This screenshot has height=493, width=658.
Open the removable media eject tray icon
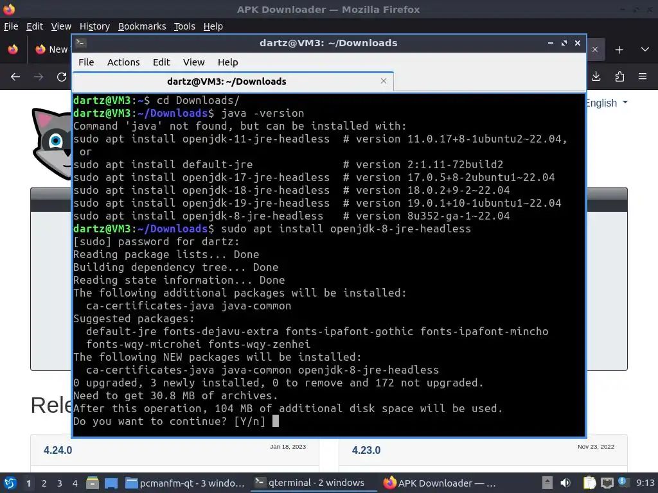click(x=547, y=483)
